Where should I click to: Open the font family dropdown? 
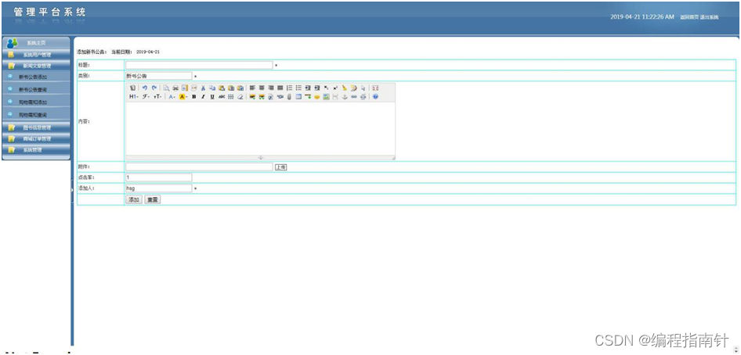146,97
